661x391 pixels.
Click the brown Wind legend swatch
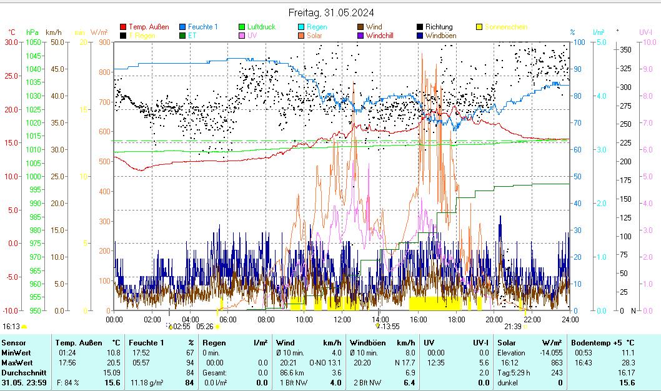tap(360, 27)
